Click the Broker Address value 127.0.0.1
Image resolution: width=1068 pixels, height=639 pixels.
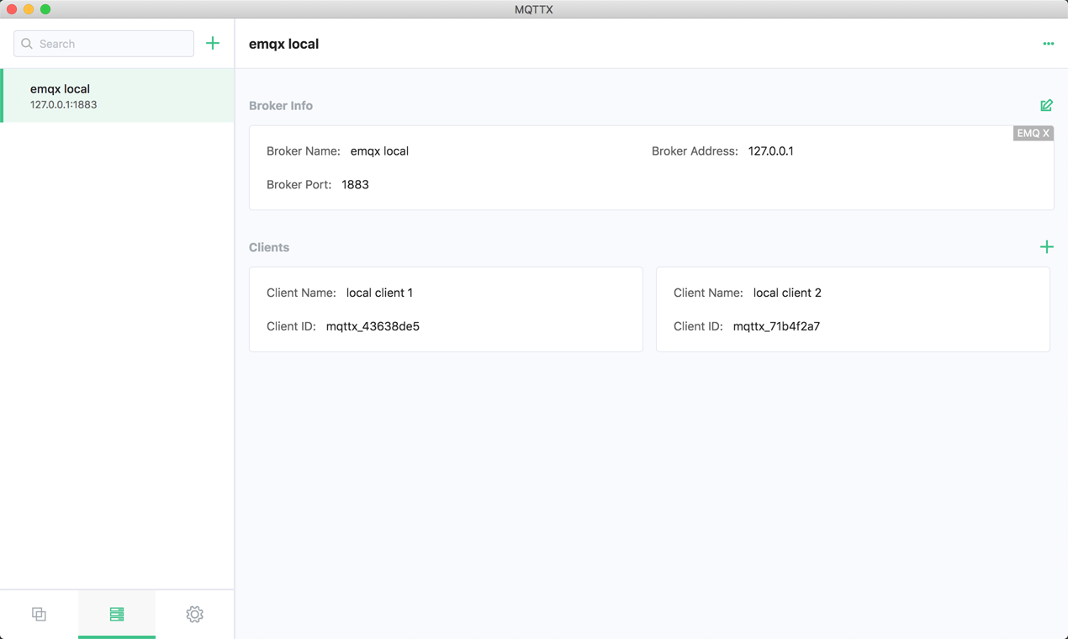[770, 151]
